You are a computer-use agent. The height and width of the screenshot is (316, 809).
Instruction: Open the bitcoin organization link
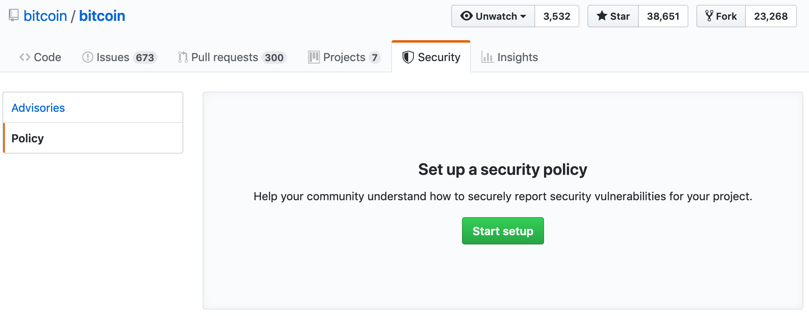coord(46,15)
